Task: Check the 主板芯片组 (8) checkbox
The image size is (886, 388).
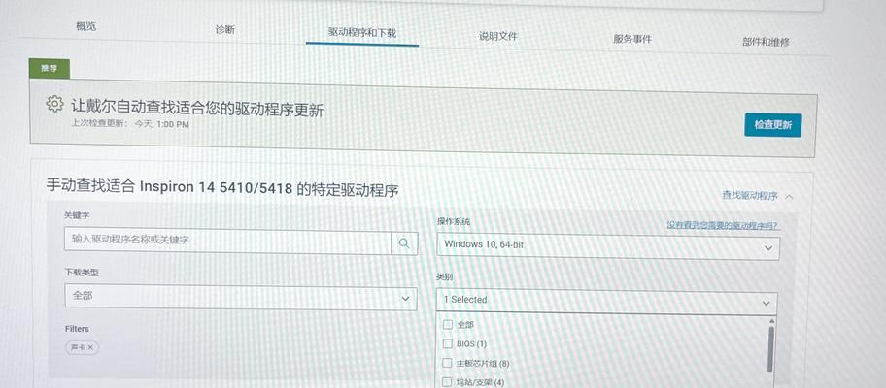Action: [x=448, y=363]
